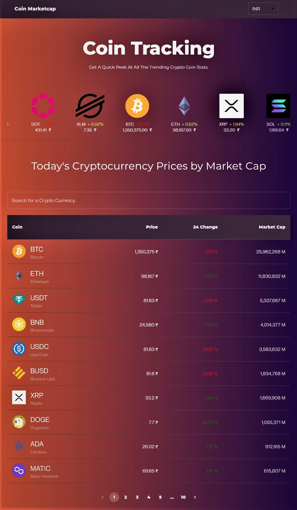Viewport: 297px width, 510px height.
Task: Click the Stellar XLM icon
Action: click(90, 106)
